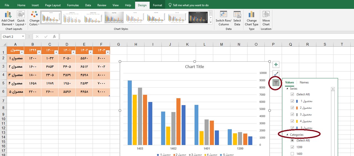Select the dark background chart style thumbnail
The height and width of the screenshot is (156, 354).
198,17
